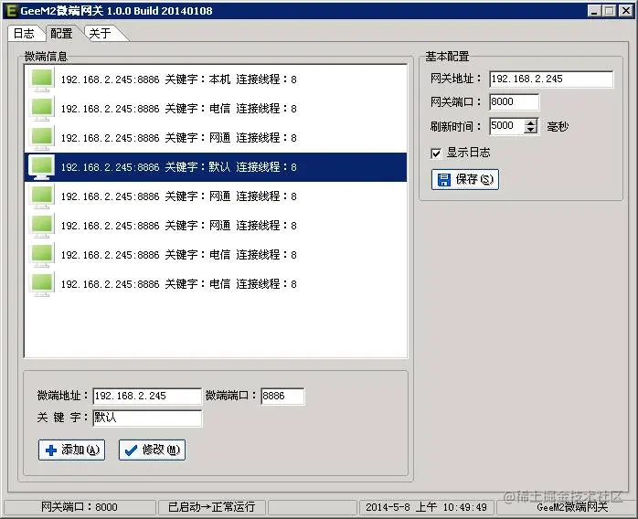This screenshot has height=519, width=638.
Task: Click the monitor icon of the 本机 entry
Action: point(41,79)
